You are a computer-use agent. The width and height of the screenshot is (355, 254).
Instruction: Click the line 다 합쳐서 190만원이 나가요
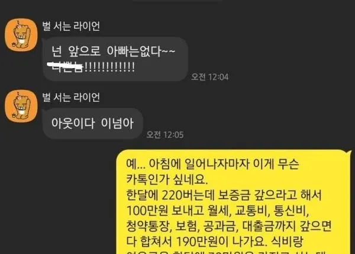196,242
